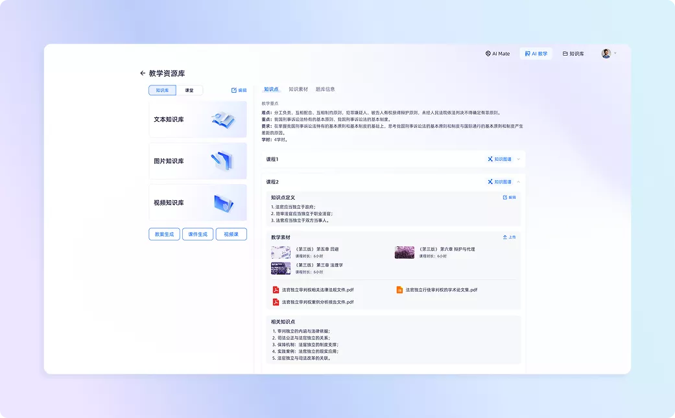The height and width of the screenshot is (418, 675).
Task: Open 知识库 in the top navigation
Action: [x=573, y=54]
